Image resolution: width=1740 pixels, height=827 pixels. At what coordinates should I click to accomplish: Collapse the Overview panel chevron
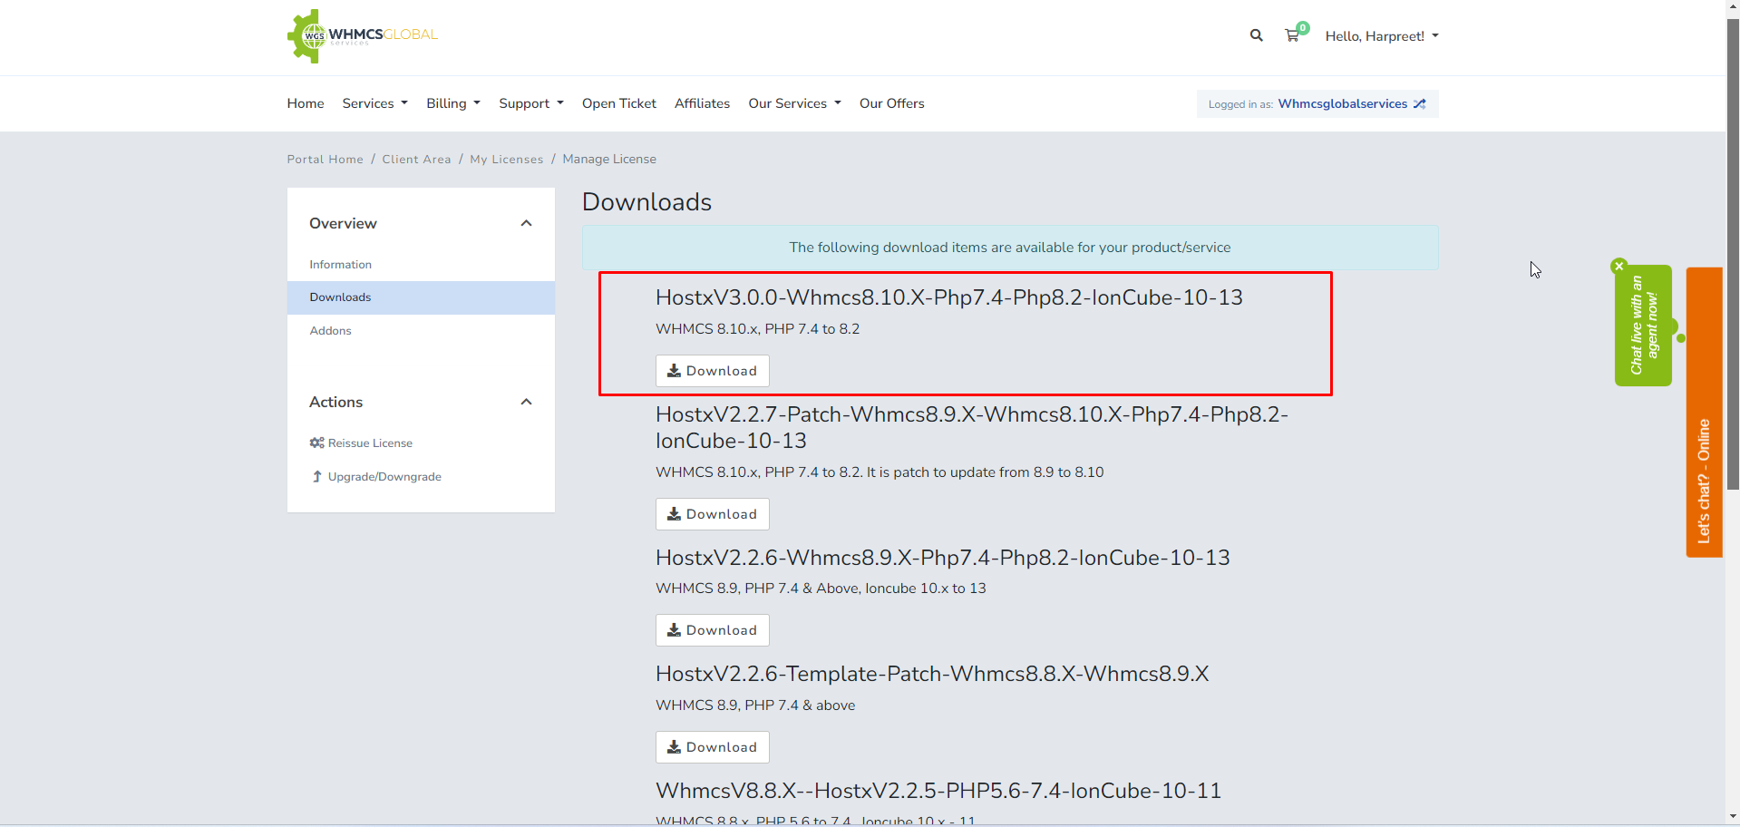pyautogui.click(x=526, y=224)
